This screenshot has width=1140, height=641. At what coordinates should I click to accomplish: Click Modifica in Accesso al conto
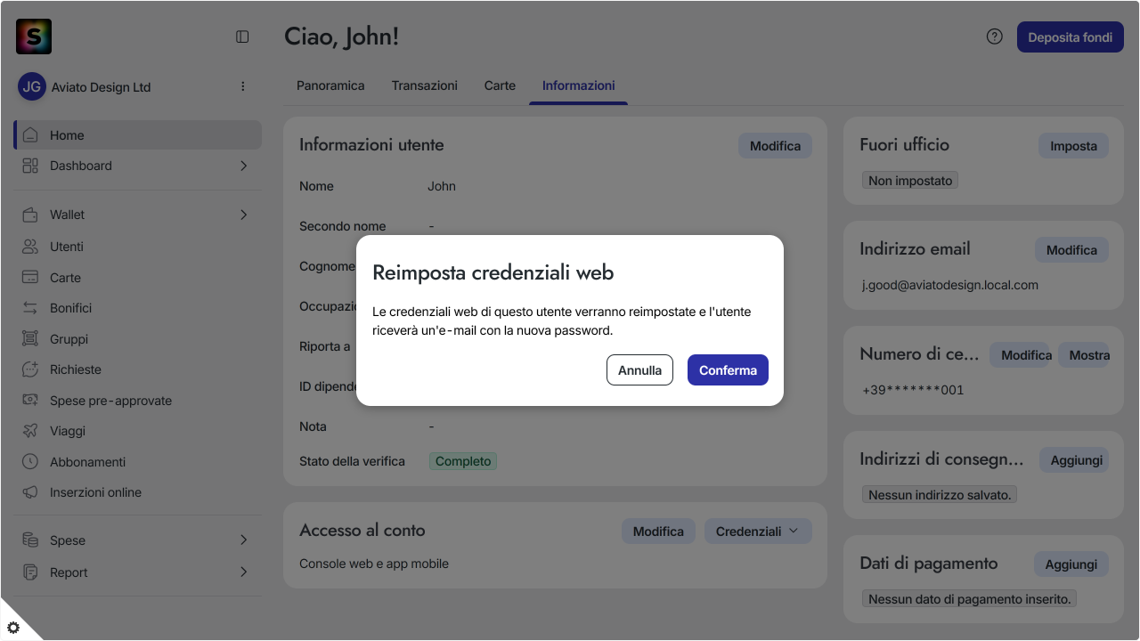pos(658,531)
